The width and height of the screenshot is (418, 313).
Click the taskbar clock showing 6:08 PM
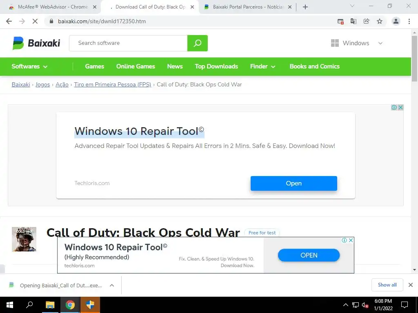383,305
